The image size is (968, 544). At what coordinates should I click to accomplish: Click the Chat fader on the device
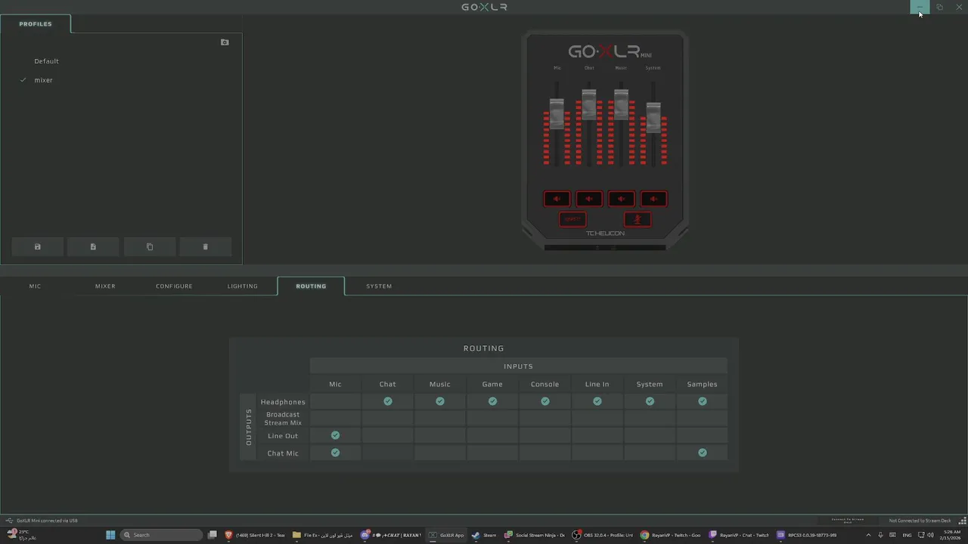pos(589,104)
